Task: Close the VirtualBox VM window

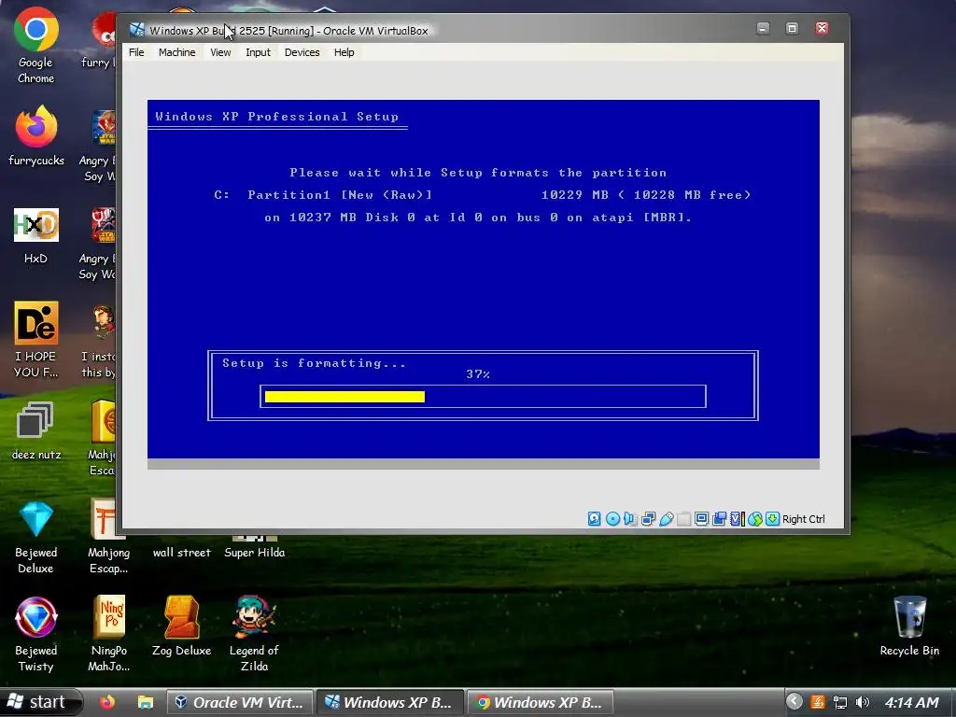Action: tap(822, 29)
